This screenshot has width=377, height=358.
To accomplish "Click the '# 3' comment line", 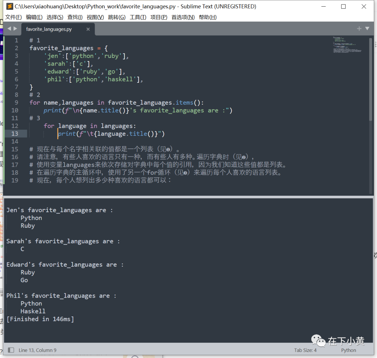I will [x=35, y=118].
